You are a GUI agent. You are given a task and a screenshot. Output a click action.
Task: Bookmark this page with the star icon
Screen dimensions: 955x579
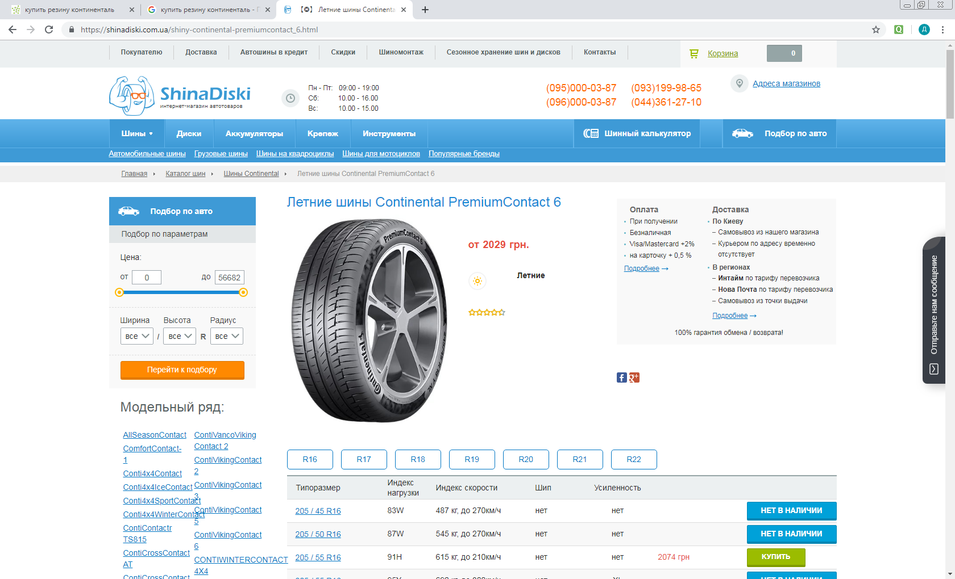(x=876, y=30)
